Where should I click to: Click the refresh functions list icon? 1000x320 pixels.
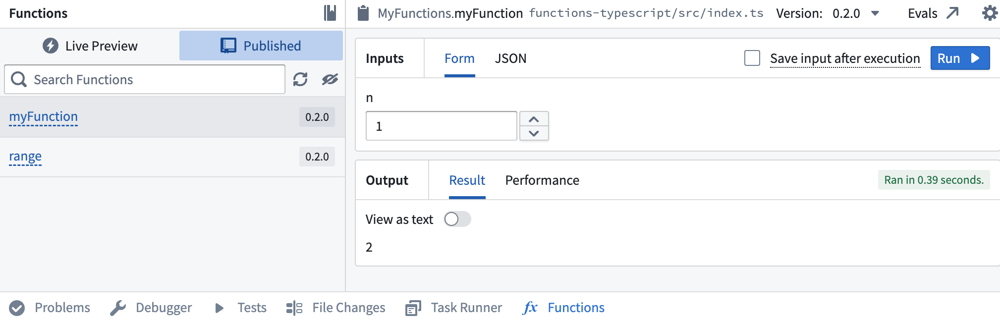tap(300, 79)
